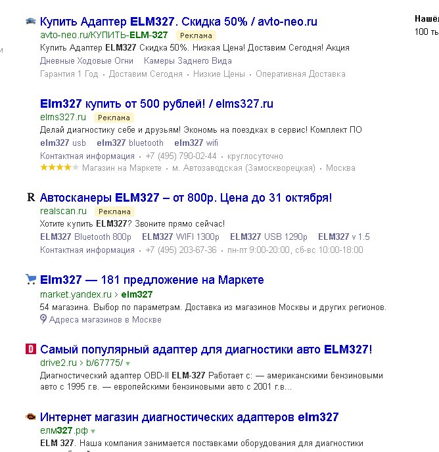The width and height of the screenshot is (439, 452).
Task: Click the avto-neo.ru/КУПИТЬ-ELM-327 green URL
Action: tap(104, 35)
